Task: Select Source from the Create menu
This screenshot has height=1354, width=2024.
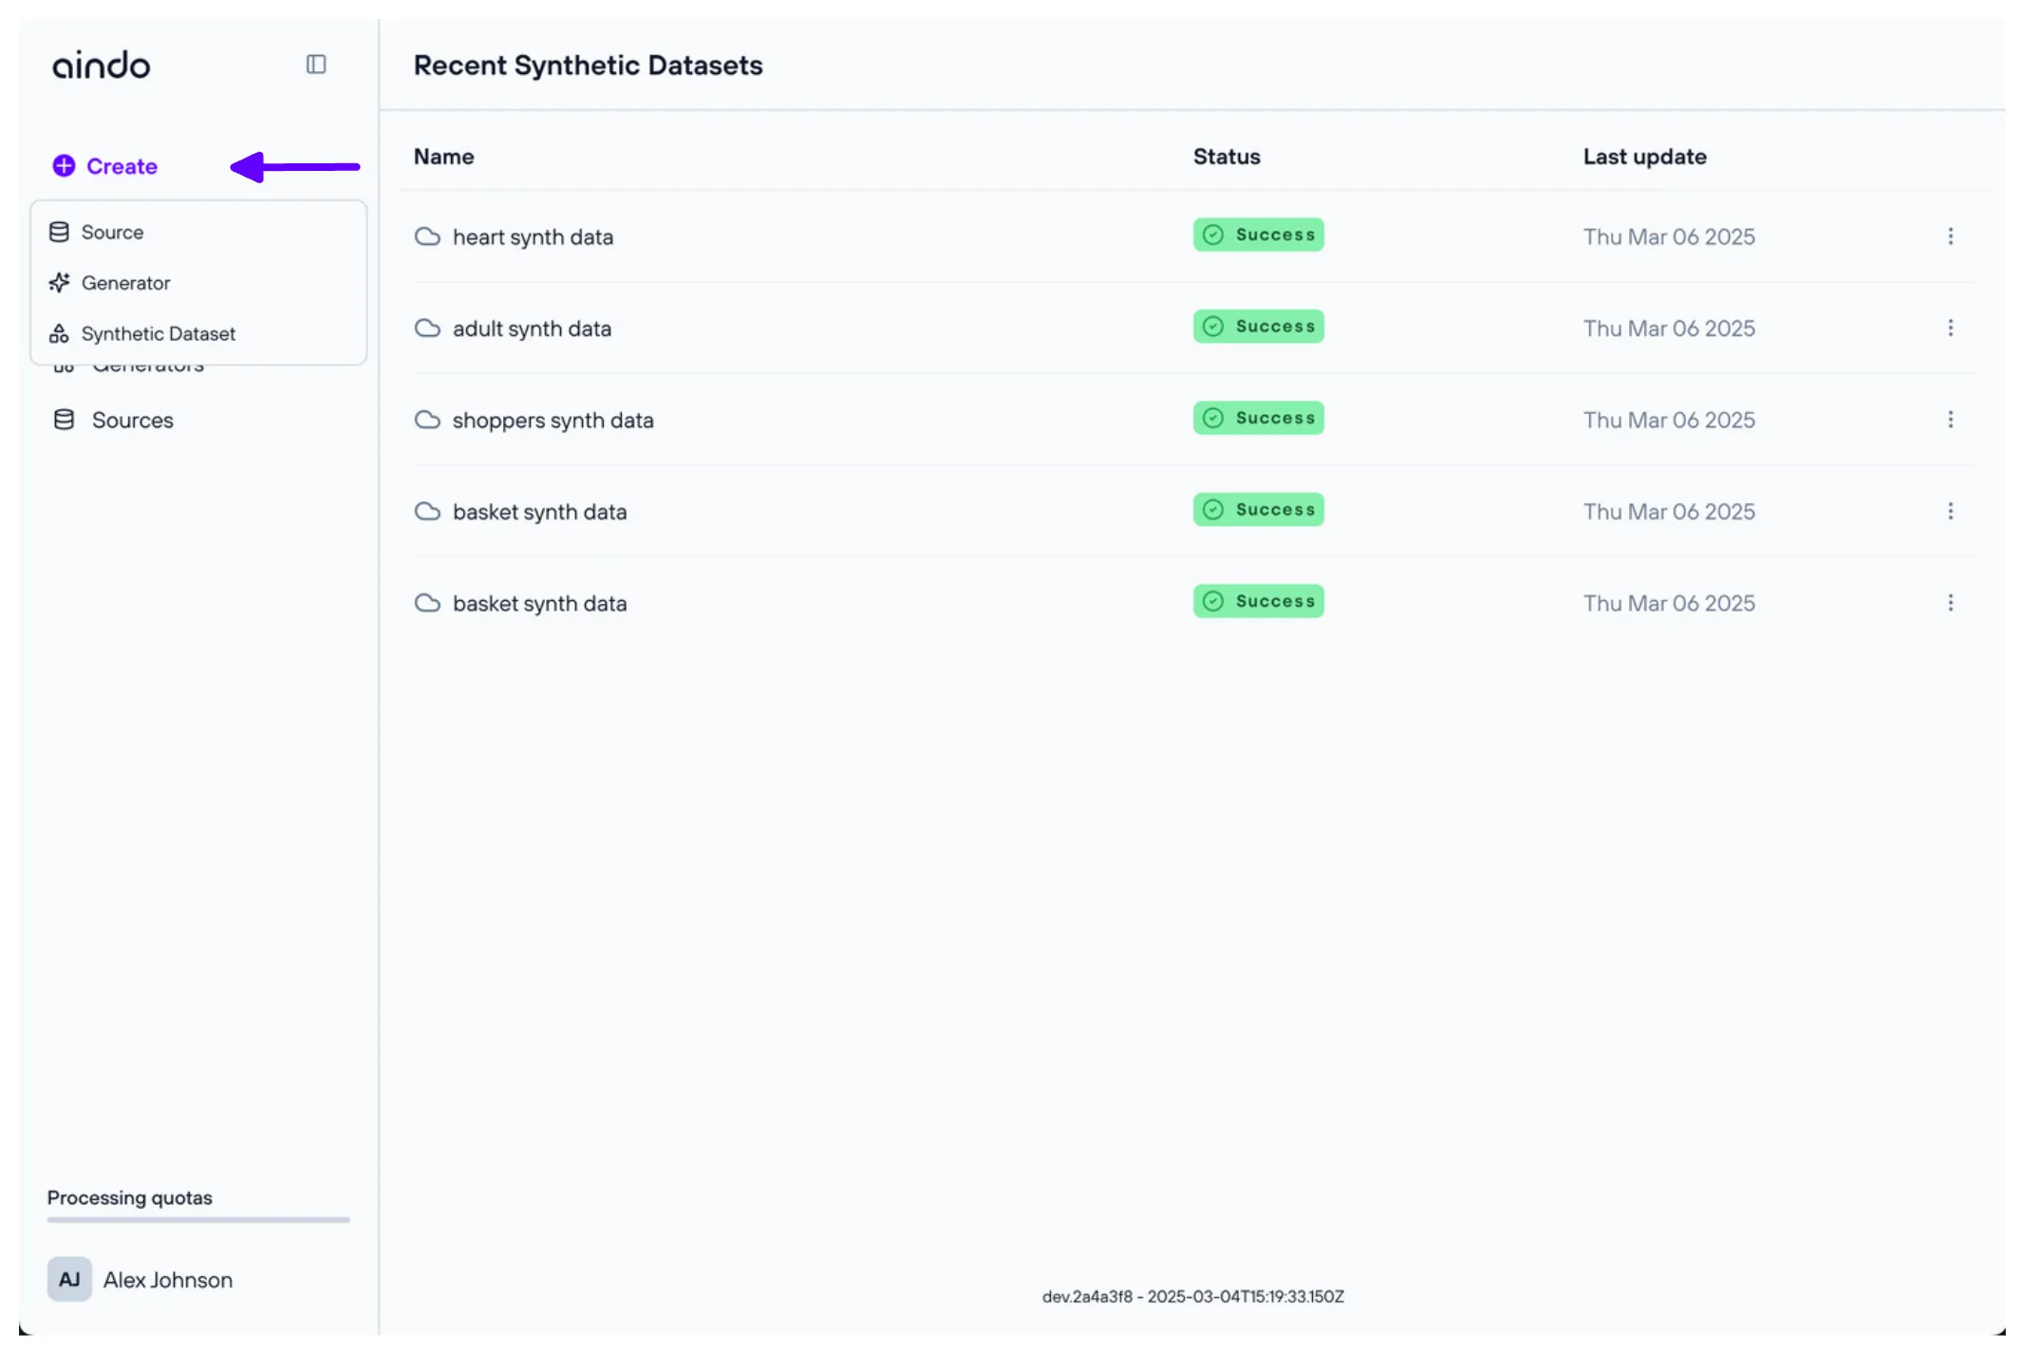Action: pyautogui.click(x=112, y=233)
